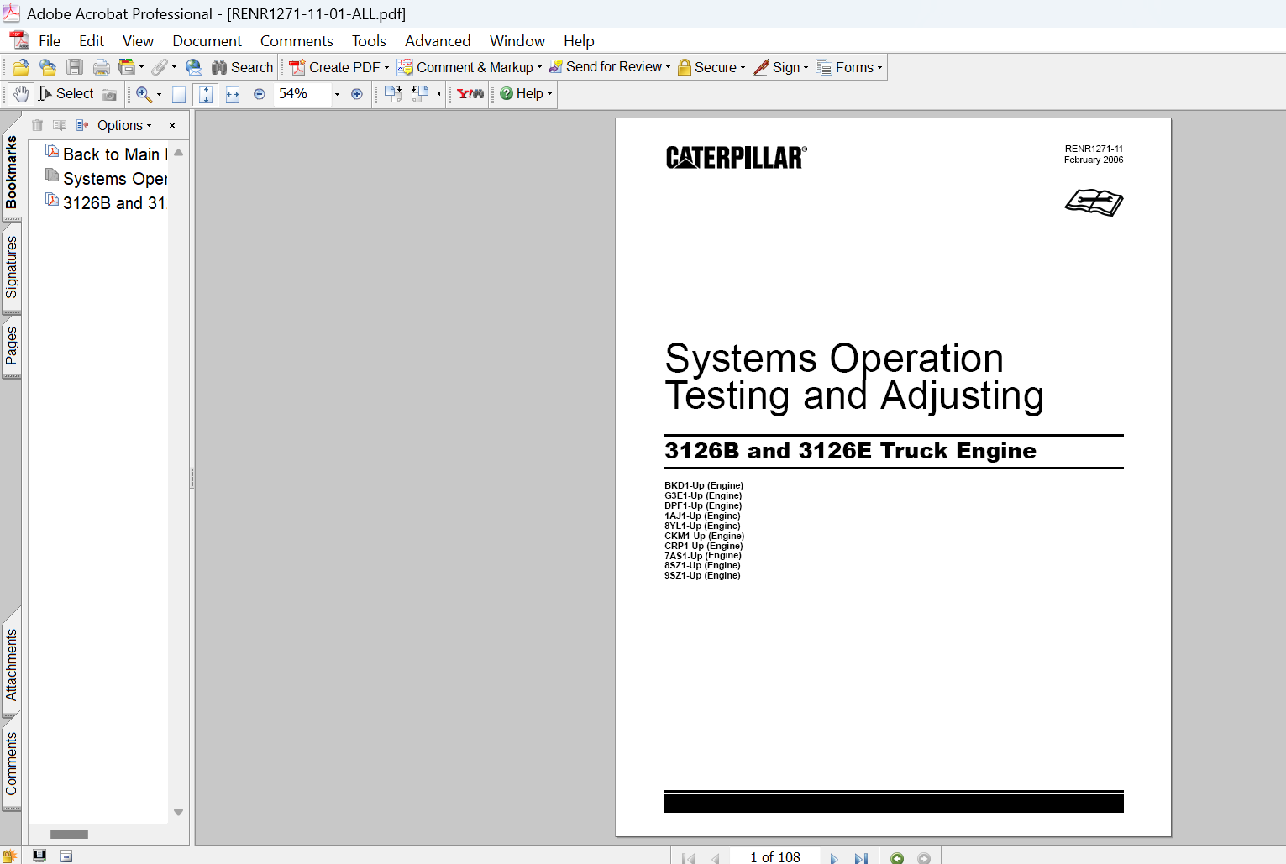Print the document using the printer icon

(102, 67)
